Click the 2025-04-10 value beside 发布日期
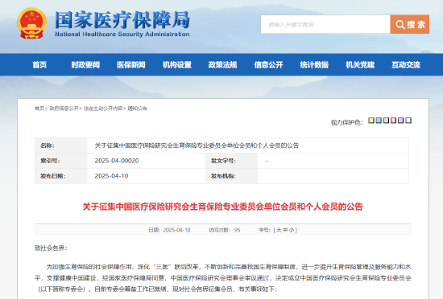 pyautogui.click(x=111, y=176)
